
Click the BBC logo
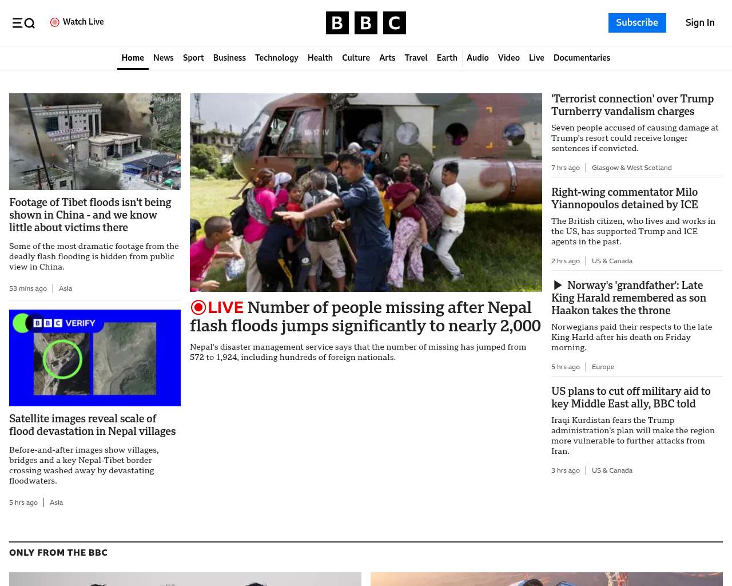pyautogui.click(x=366, y=23)
